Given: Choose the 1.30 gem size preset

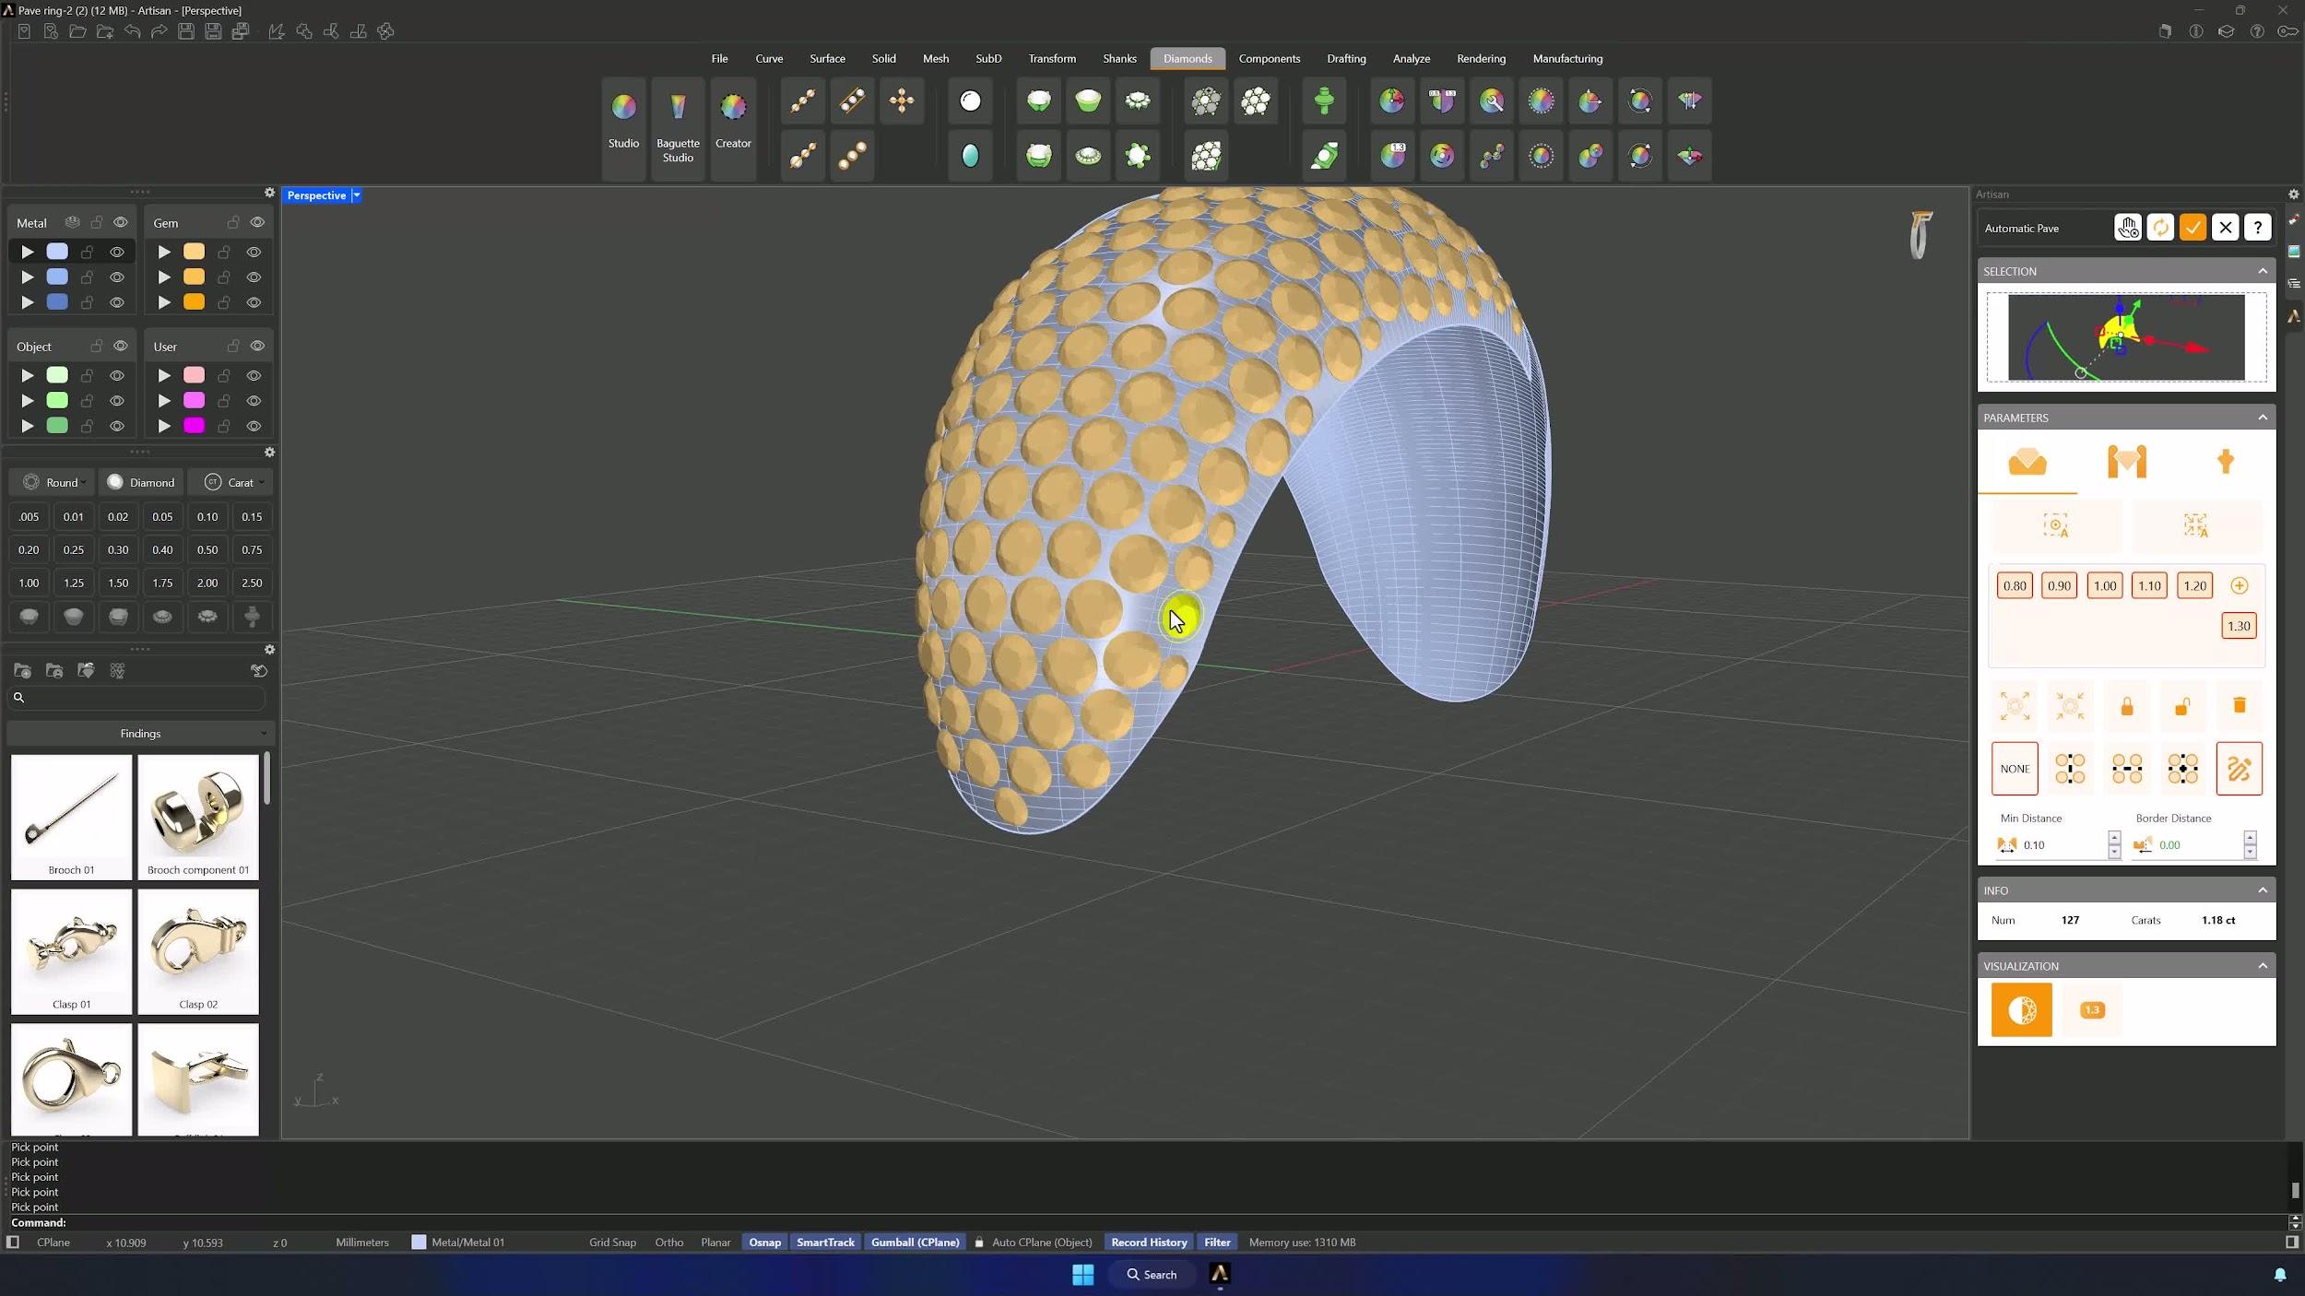Looking at the screenshot, I should (2239, 626).
